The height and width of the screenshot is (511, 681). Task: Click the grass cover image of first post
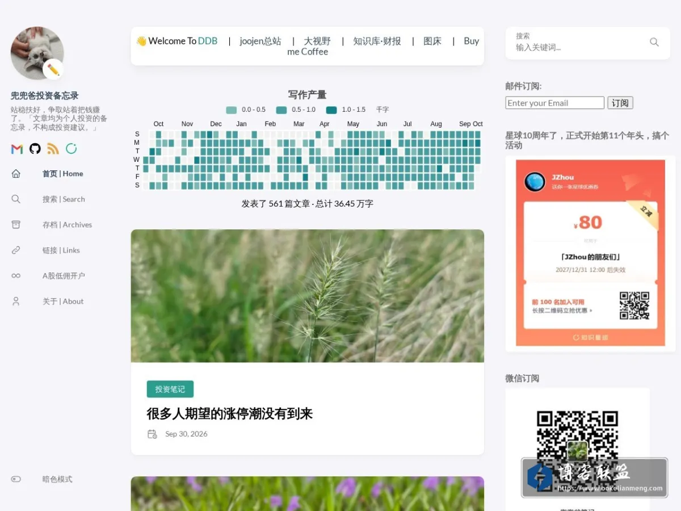[308, 296]
